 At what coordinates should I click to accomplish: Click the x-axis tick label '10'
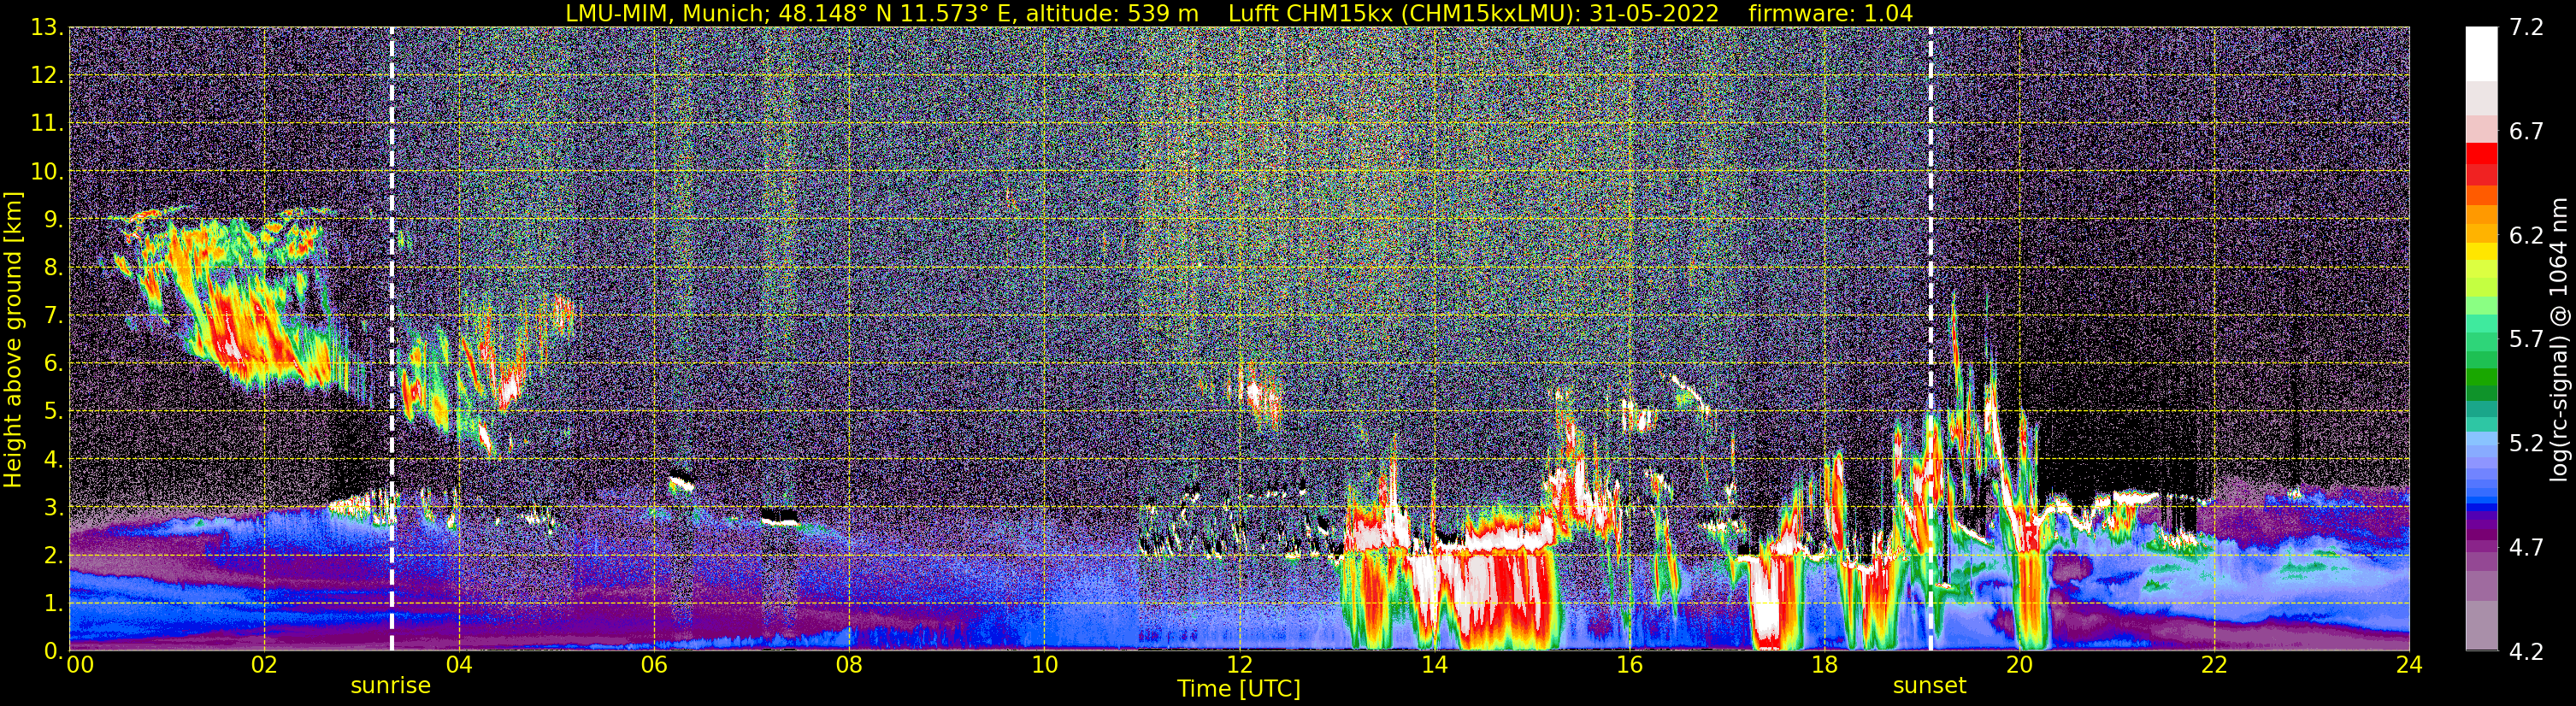[1044, 666]
